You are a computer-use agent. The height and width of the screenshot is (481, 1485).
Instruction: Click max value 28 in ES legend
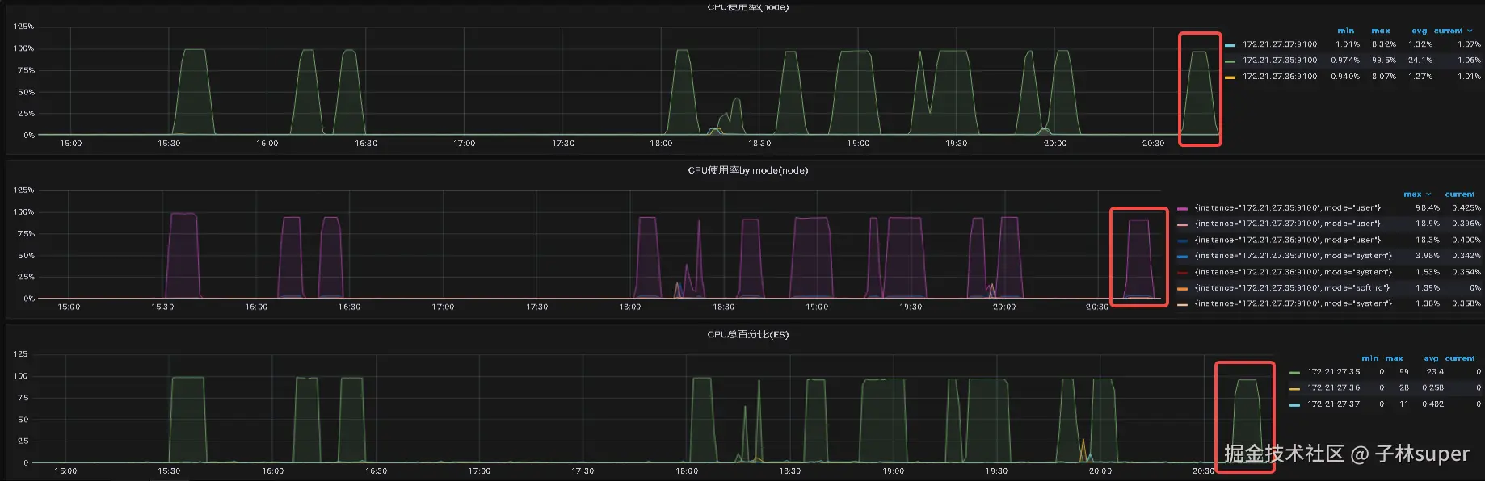pyautogui.click(x=1404, y=387)
